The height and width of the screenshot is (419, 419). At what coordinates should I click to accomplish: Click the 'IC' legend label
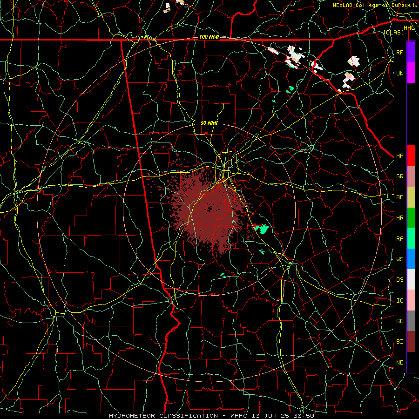(x=399, y=301)
